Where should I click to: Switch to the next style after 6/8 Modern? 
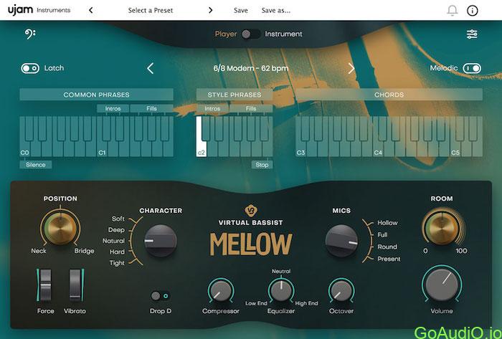coord(351,68)
